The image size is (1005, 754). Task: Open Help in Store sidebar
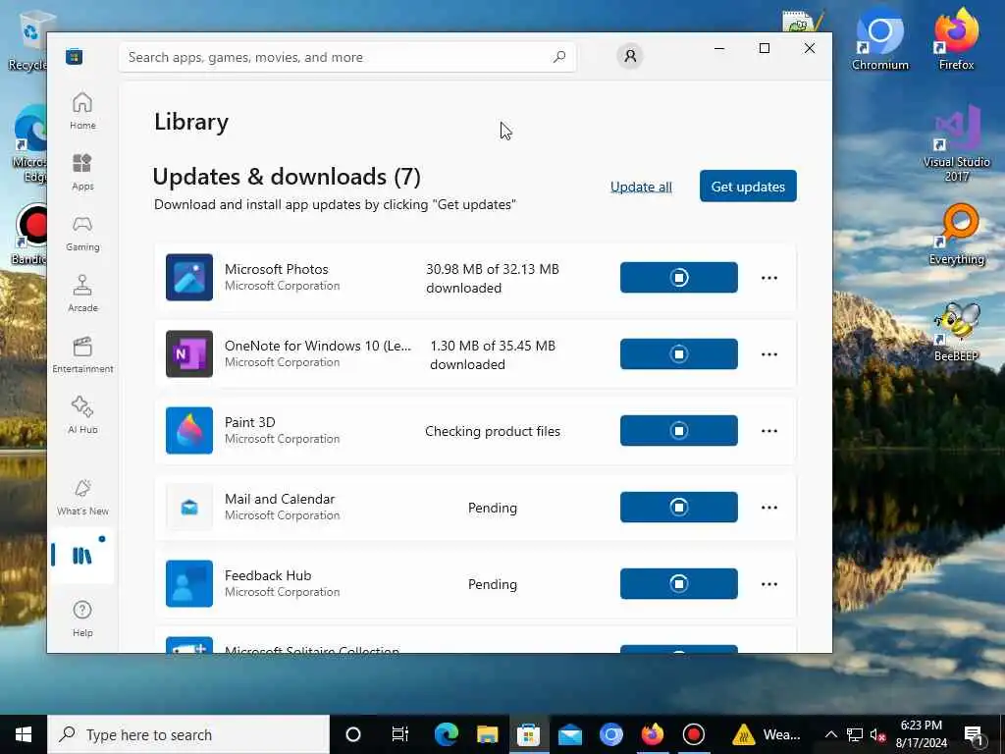(x=82, y=619)
